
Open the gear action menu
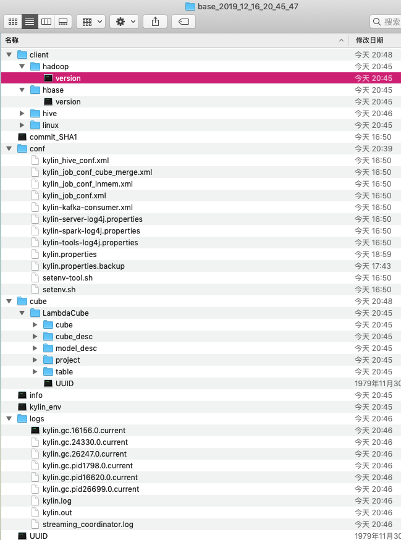[x=124, y=22]
